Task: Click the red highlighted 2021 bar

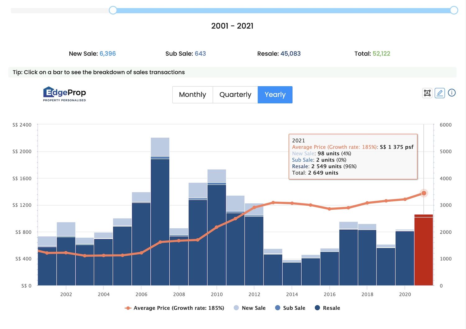Action: [423, 252]
